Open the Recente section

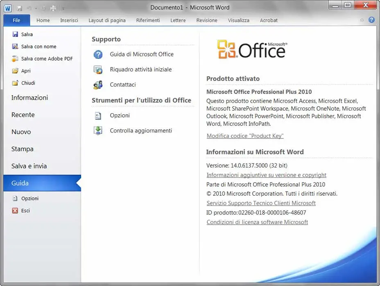pyautogui.click(x=42, y=115)
